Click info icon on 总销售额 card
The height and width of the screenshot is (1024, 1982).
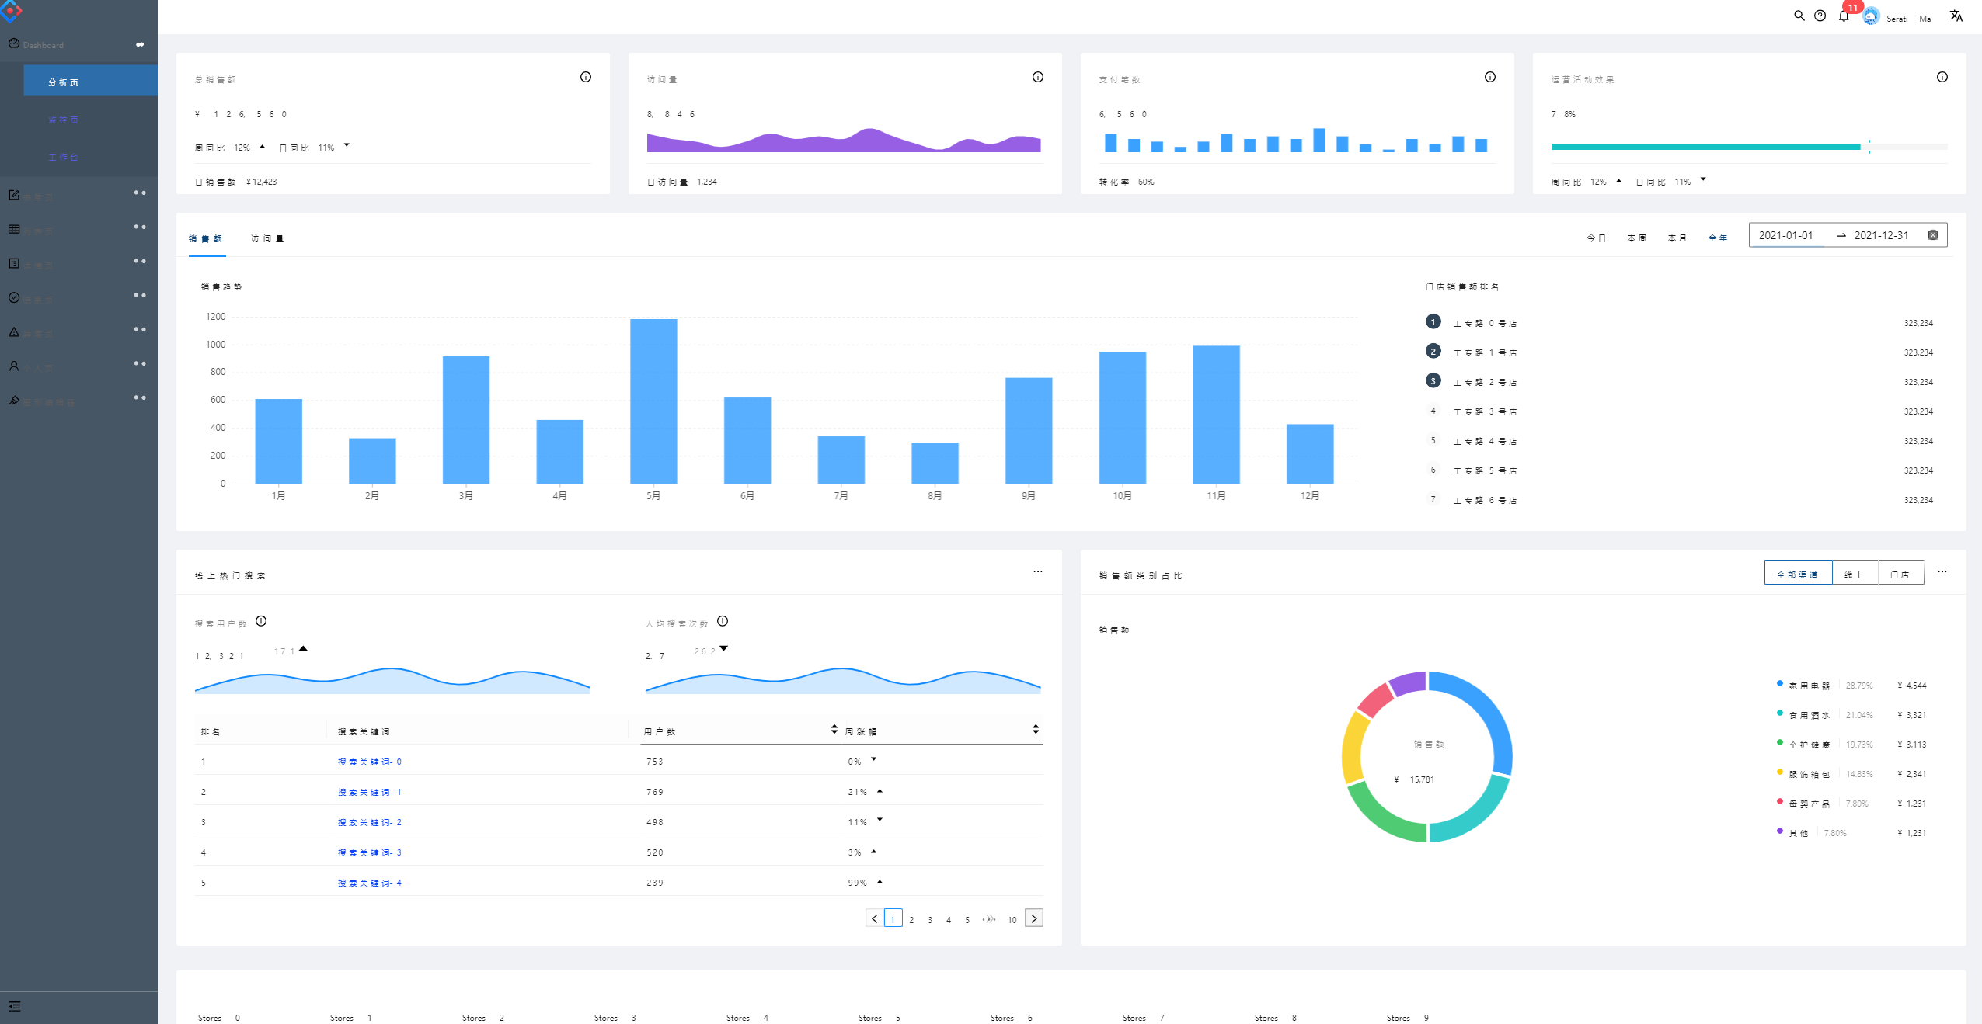586,77
